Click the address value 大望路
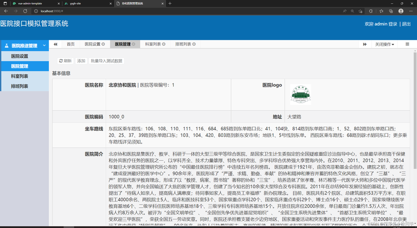This screenshot has width=417, height=228. [294, 117]
